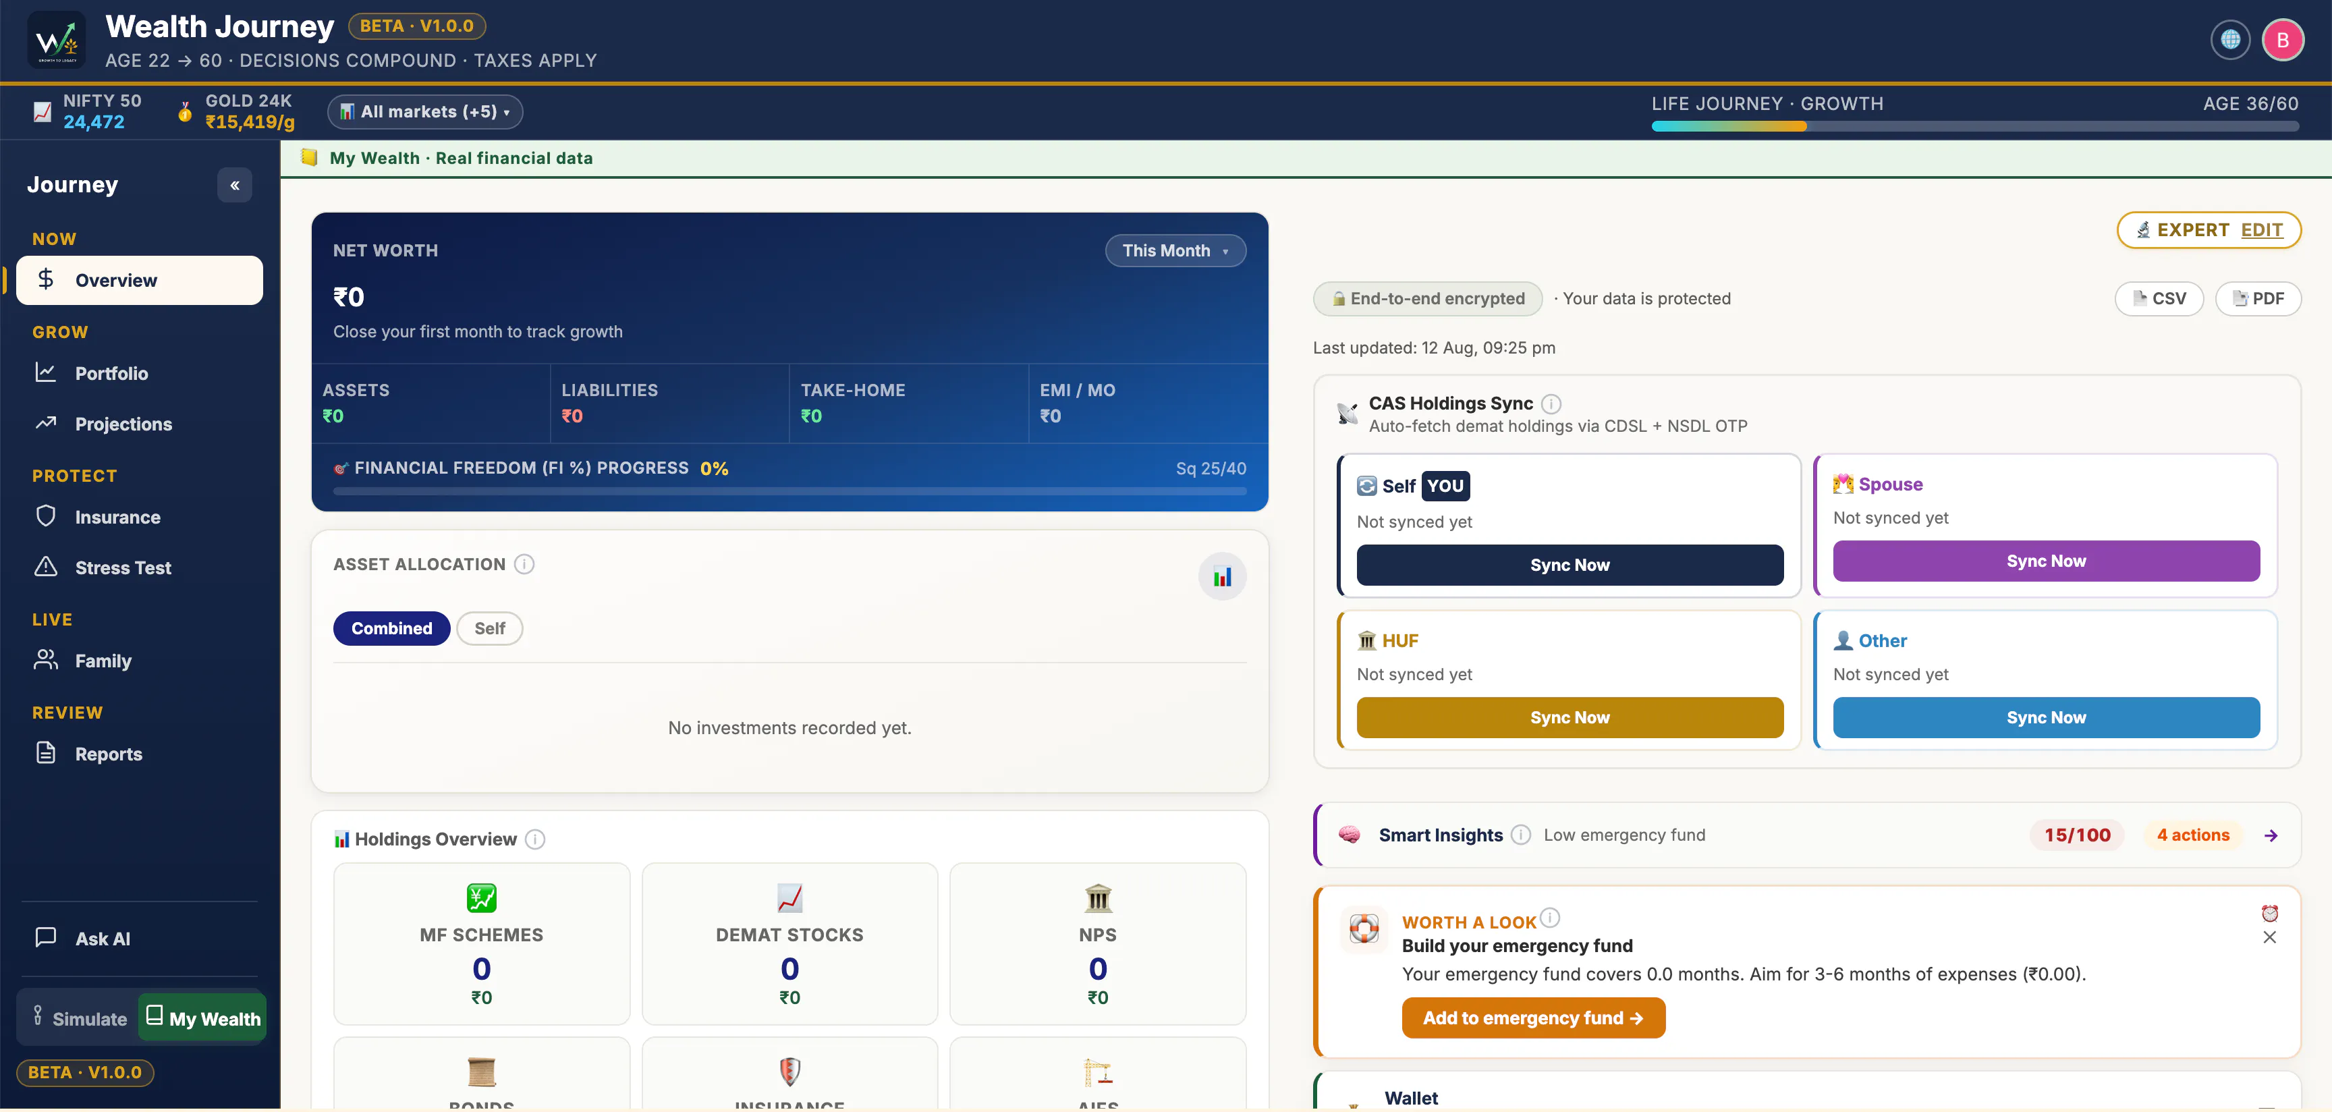
Task: Go to Portfolio section
Action: pos(140,373)
